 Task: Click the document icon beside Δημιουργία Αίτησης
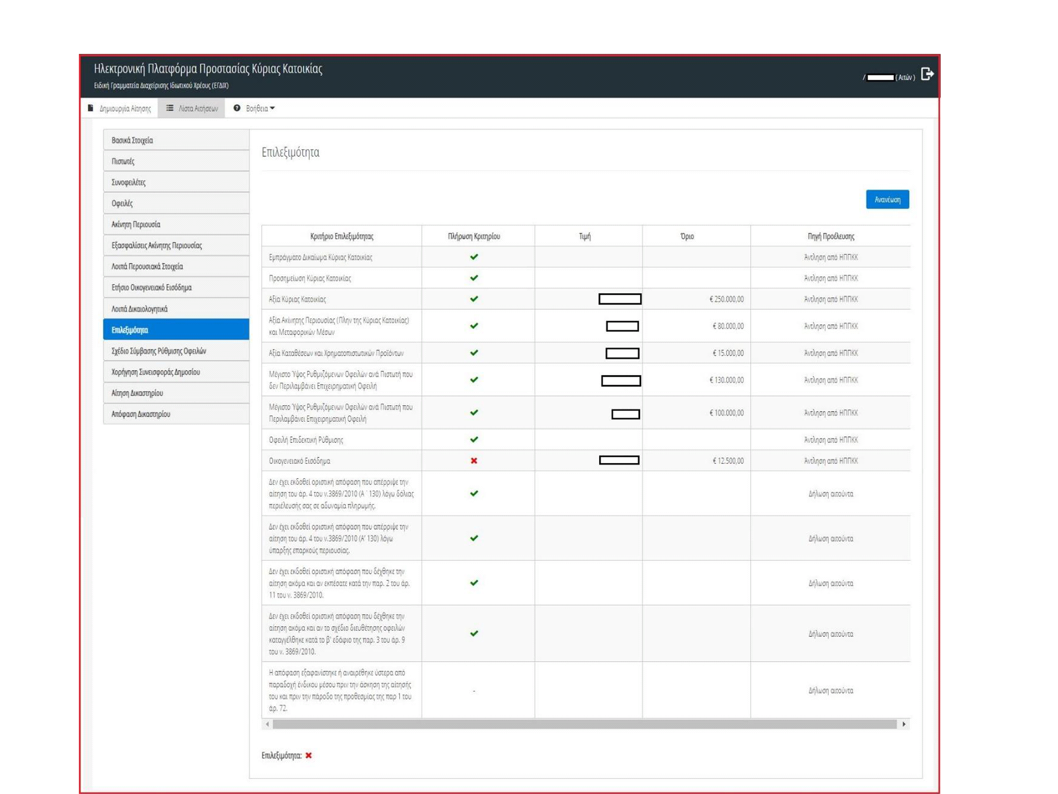coord(90,108)
